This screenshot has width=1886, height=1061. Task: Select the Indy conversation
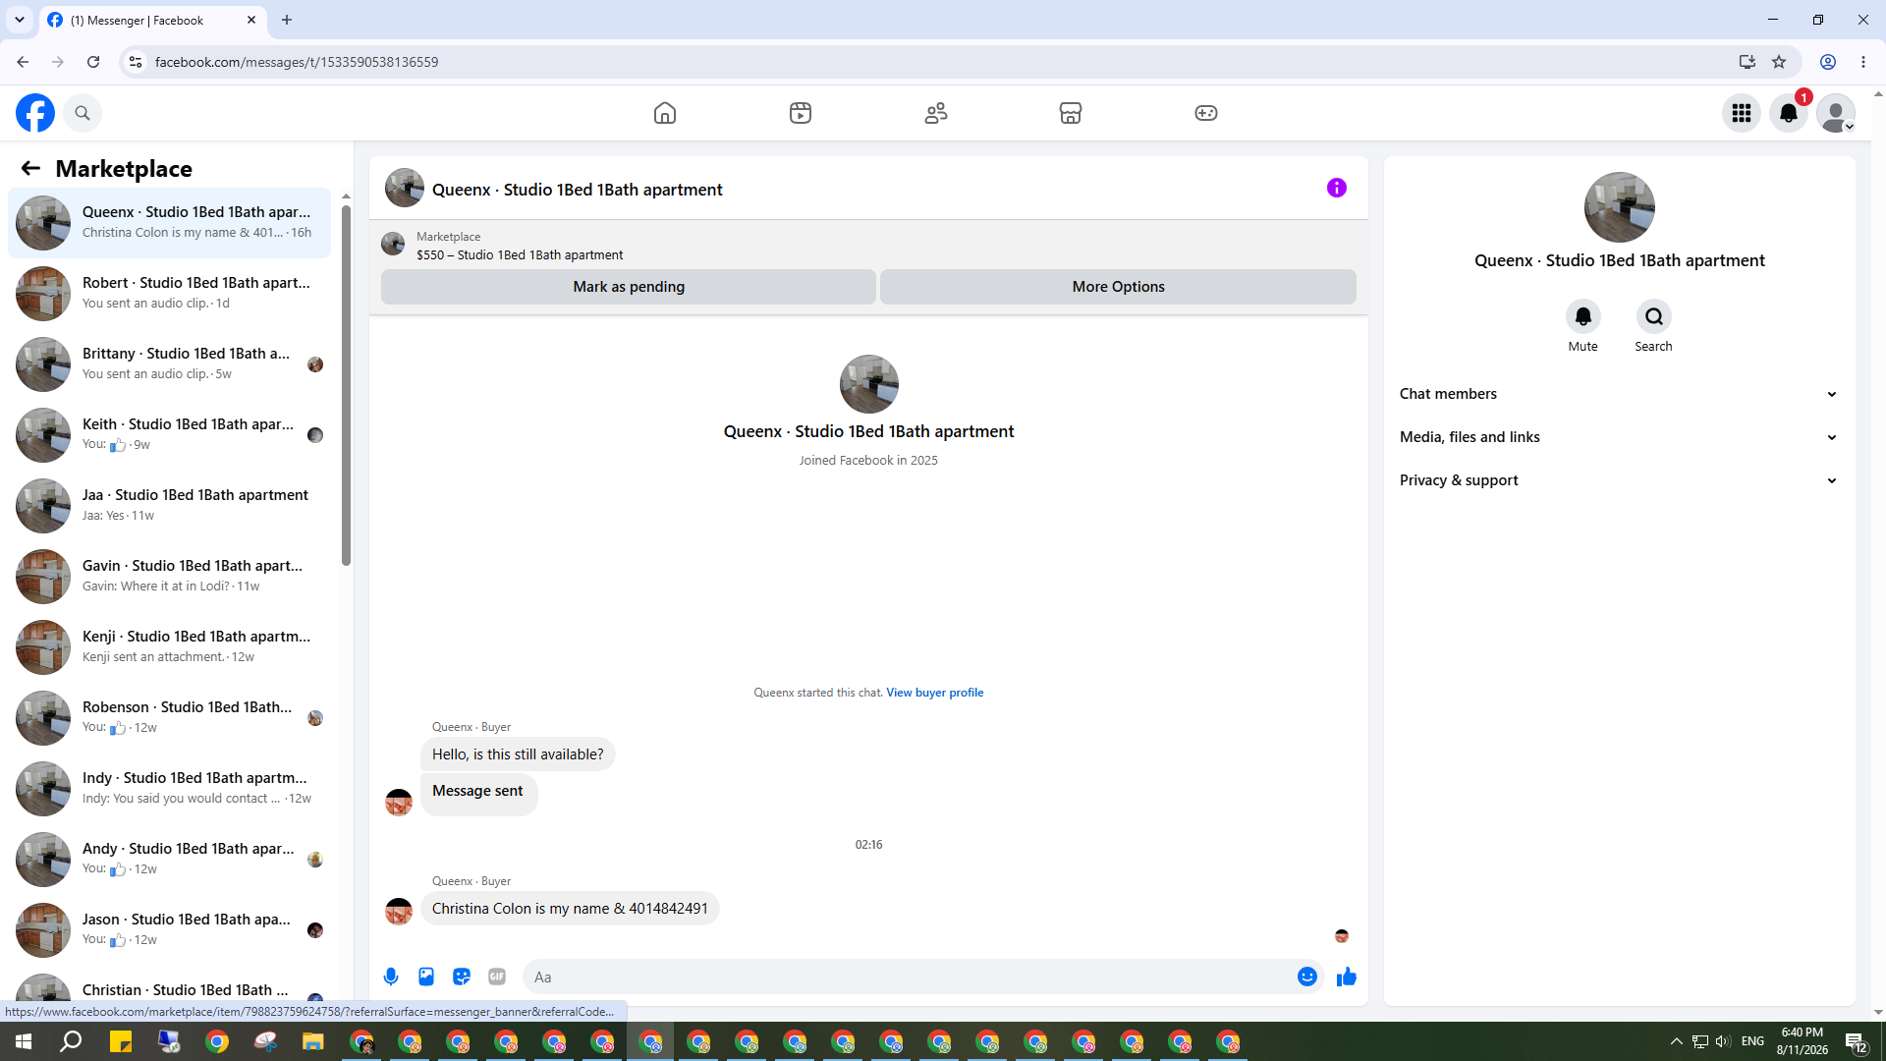(170, 789)
